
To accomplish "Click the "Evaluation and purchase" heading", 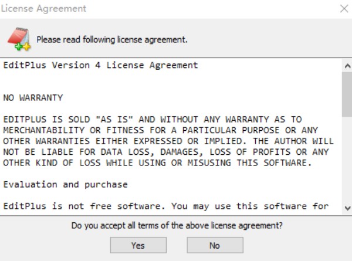I will point(65,184).
